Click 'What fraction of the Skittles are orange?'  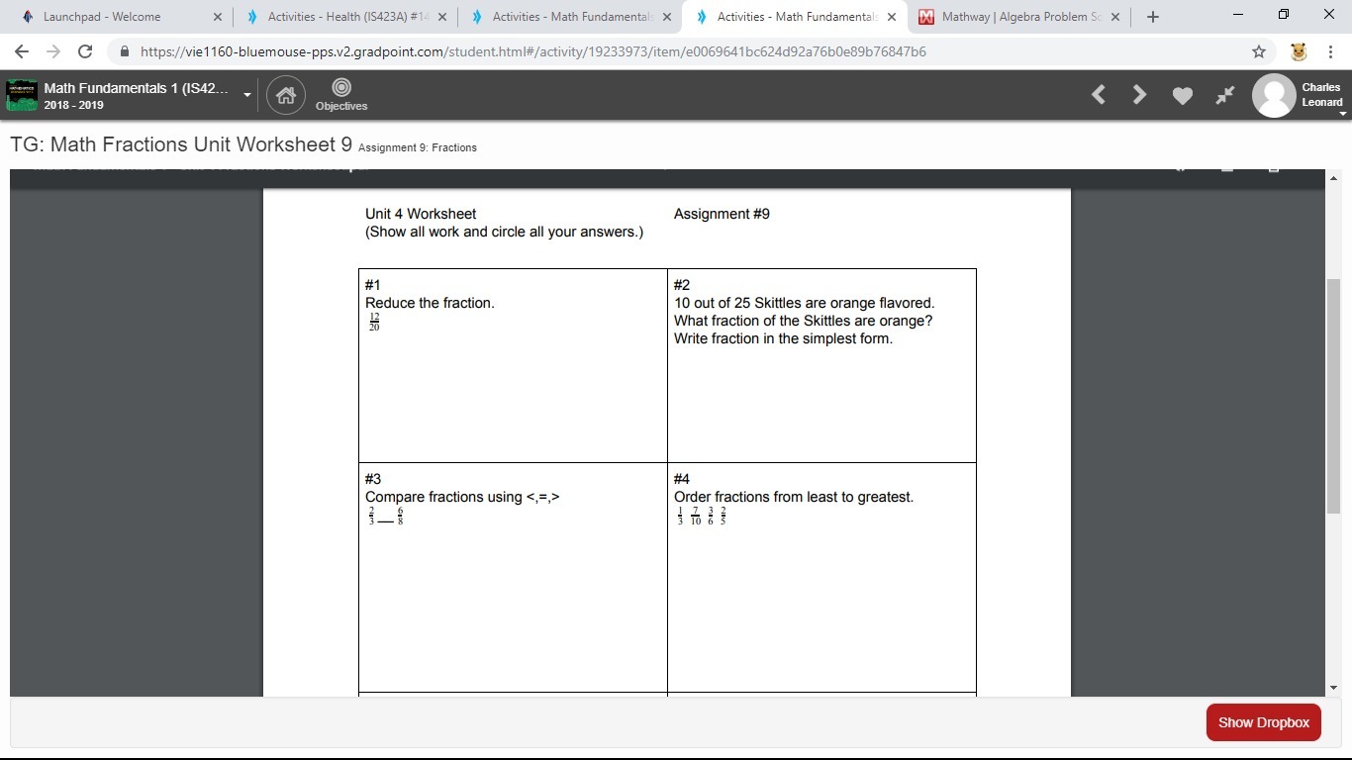pos(804,321)
